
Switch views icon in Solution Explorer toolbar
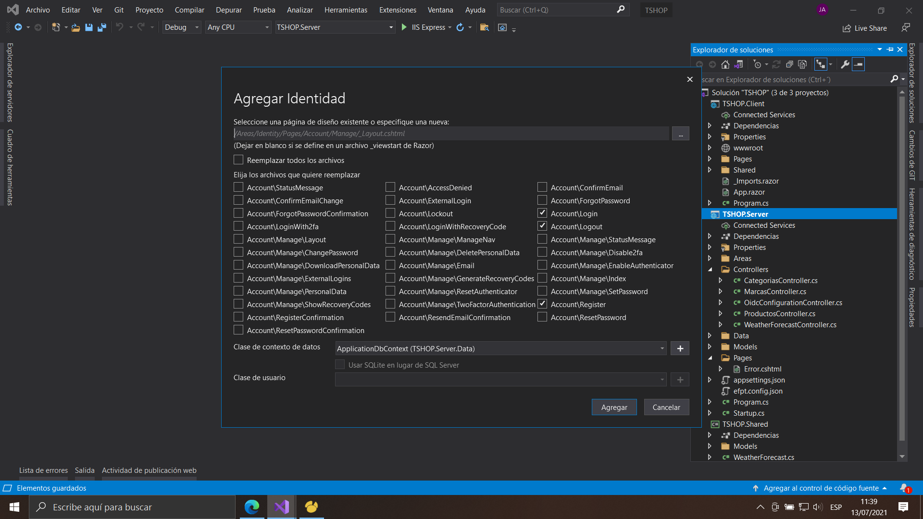739,64
